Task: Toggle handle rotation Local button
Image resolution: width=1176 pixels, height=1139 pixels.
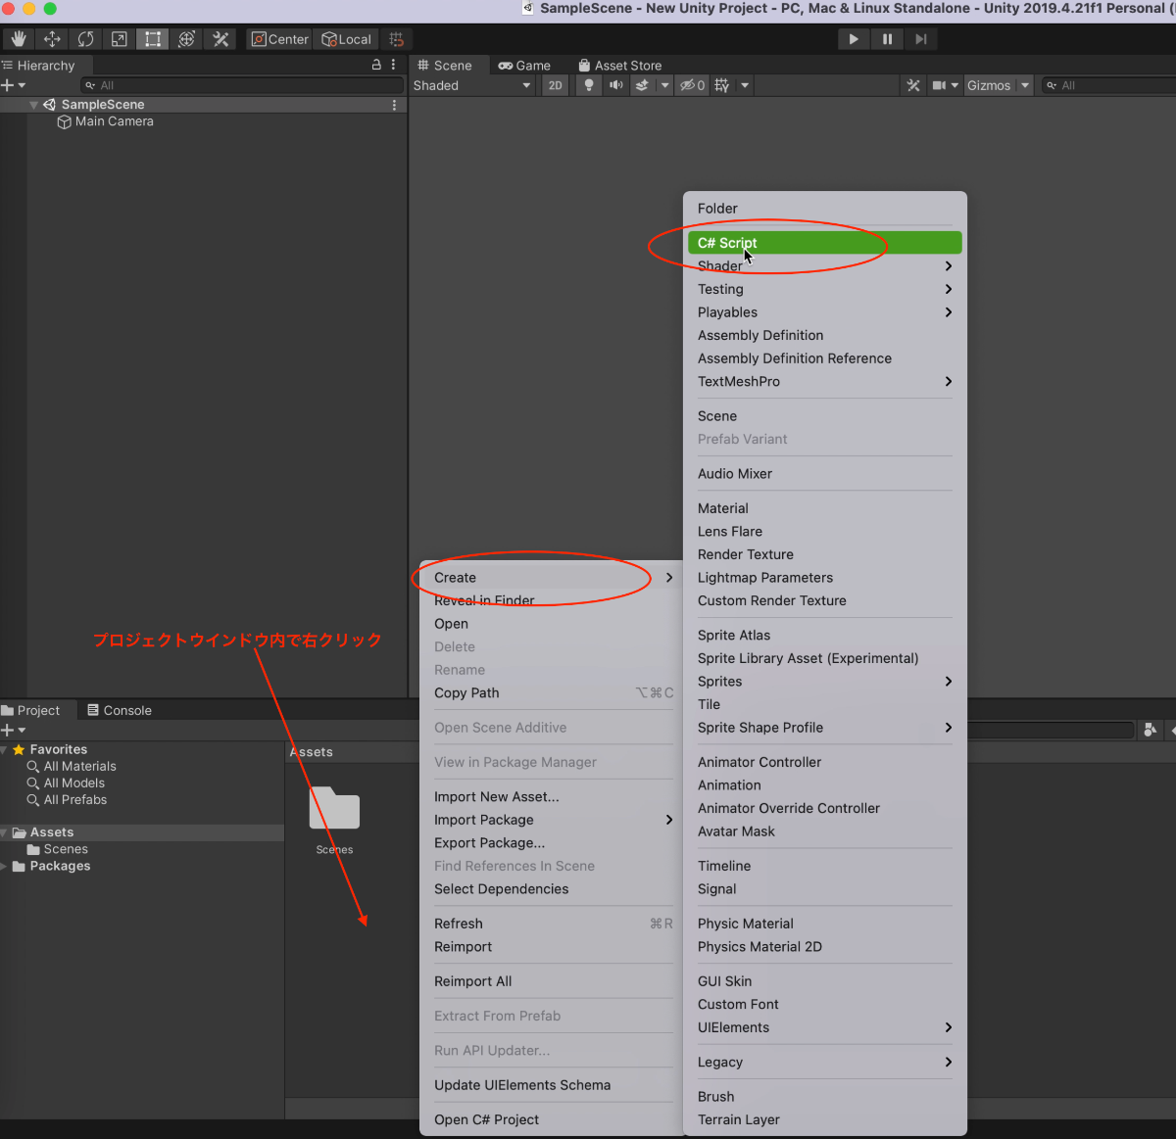Action: pyautogui.click(x=347, y=39)
